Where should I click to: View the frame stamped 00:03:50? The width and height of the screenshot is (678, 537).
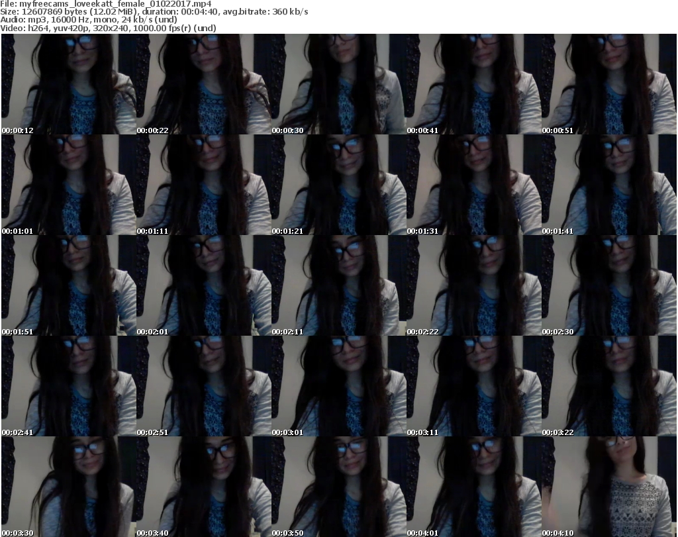pyautogui.click(x=338, y=487)
